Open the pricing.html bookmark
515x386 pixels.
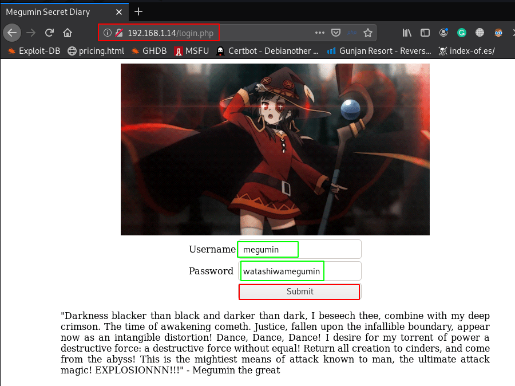(x=96, y=51)
